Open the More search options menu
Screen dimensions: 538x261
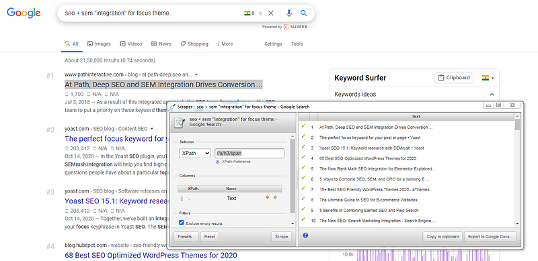pyautogui.click(x=225, y=44)
